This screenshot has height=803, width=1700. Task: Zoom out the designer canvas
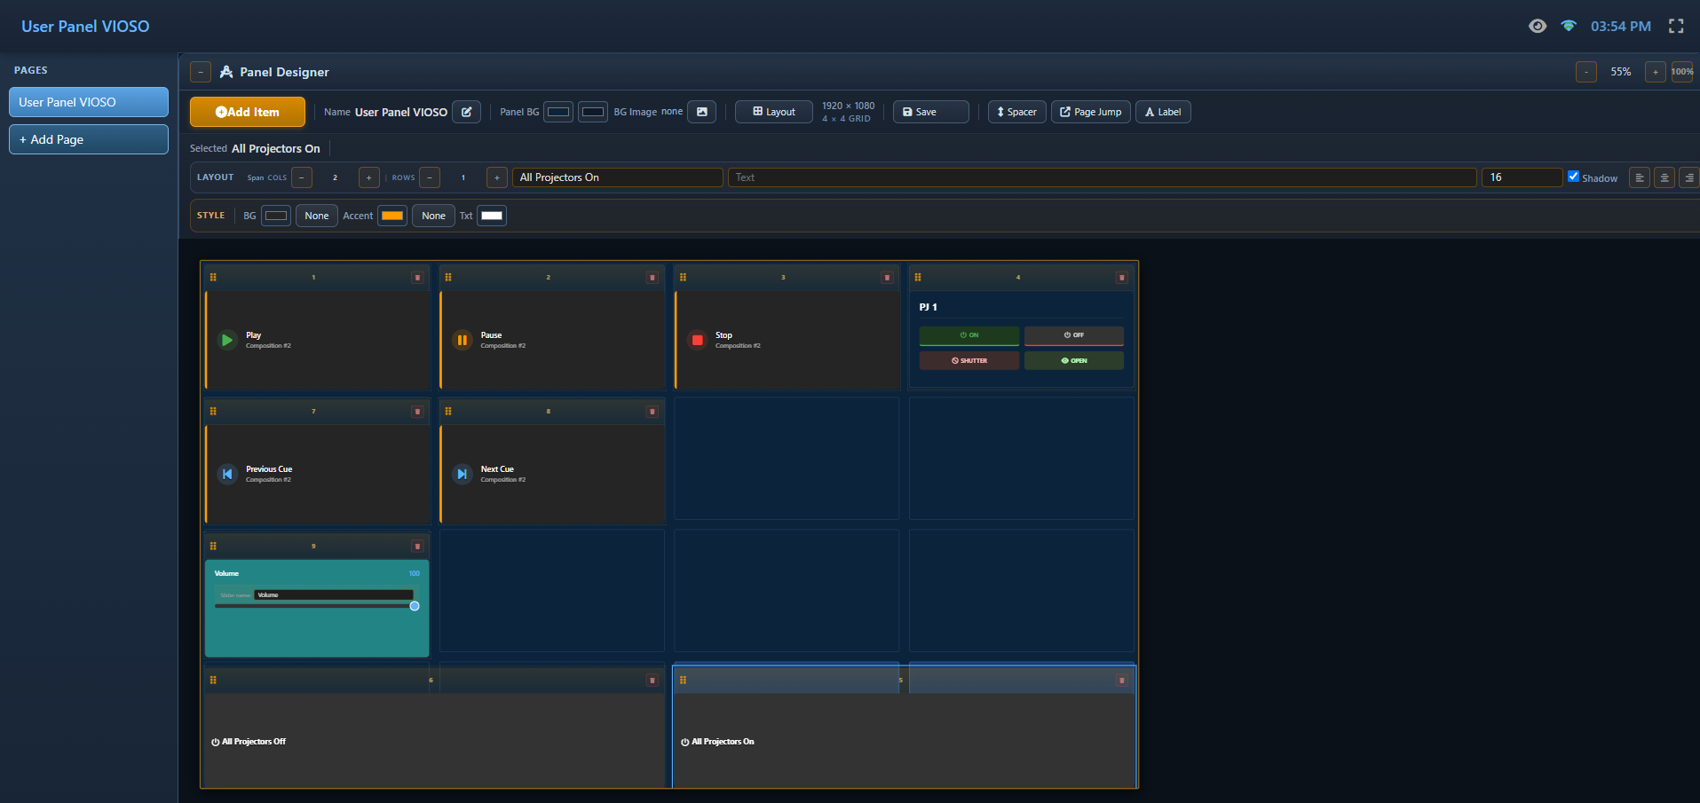coord(1586,72)
